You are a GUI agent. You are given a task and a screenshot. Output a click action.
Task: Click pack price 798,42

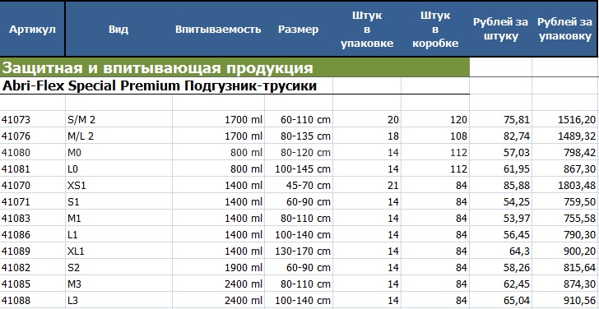pos(565,153)
